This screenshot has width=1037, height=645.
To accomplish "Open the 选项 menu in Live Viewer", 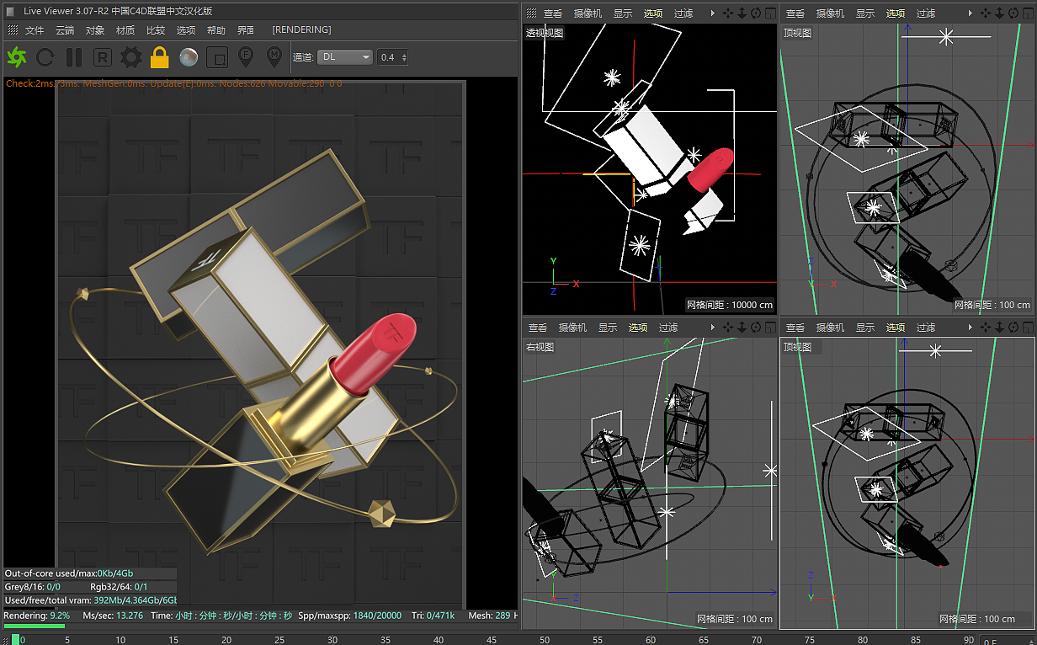I will [186, 30].
